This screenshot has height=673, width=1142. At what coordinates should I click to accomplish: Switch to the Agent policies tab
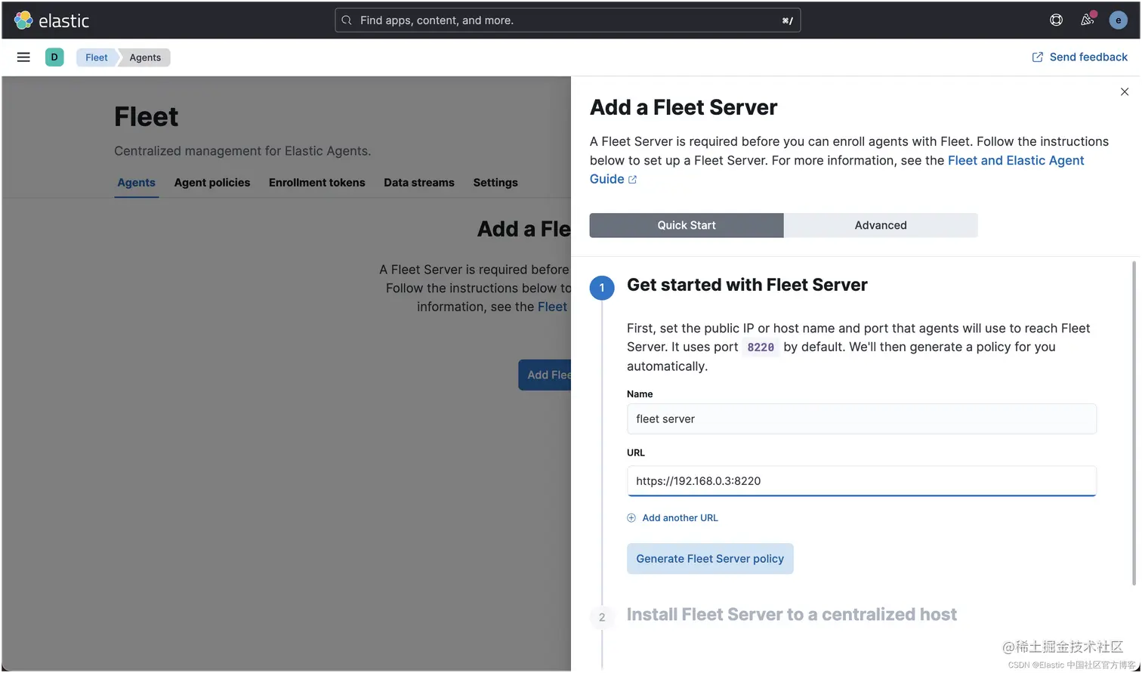[x=212, y=183]
